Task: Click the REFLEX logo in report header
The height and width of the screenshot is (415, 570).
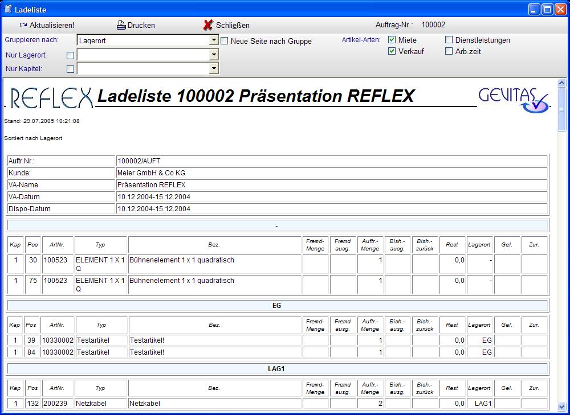Action: click(x=52, y=98)
